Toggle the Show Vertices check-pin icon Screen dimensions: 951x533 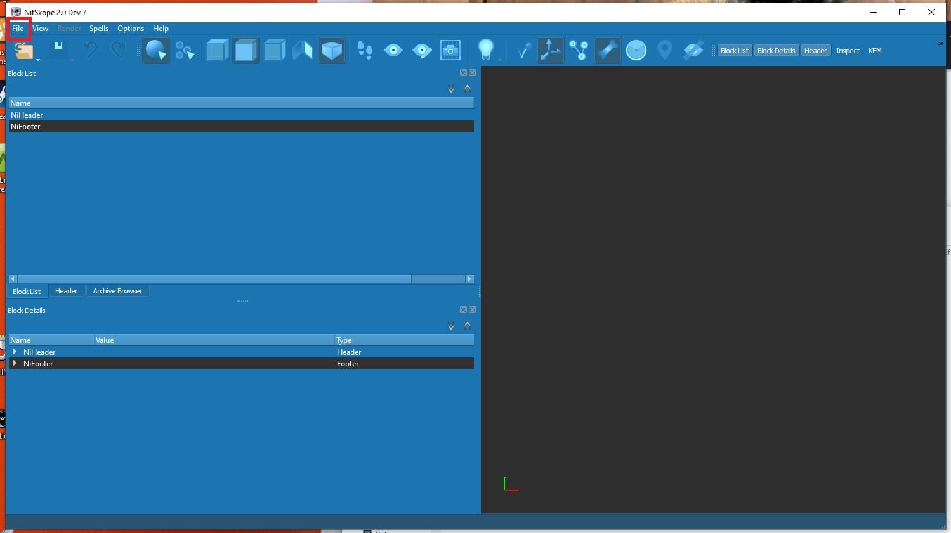522,51
